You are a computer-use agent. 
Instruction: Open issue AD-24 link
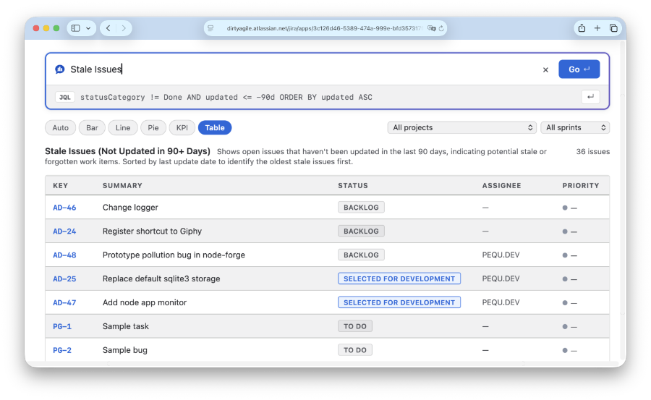click(64, 231)
